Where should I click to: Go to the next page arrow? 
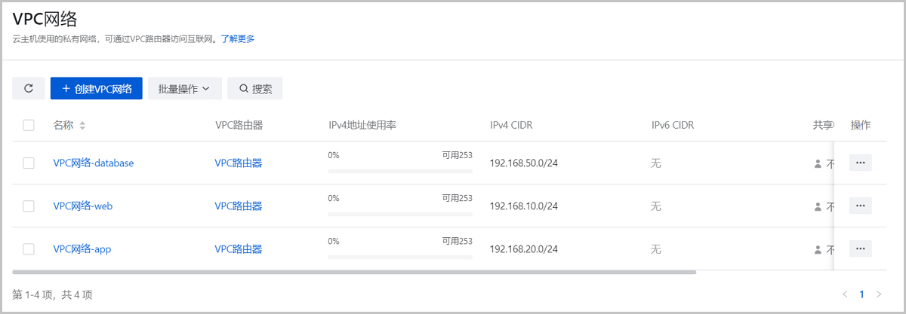point(878,294)
